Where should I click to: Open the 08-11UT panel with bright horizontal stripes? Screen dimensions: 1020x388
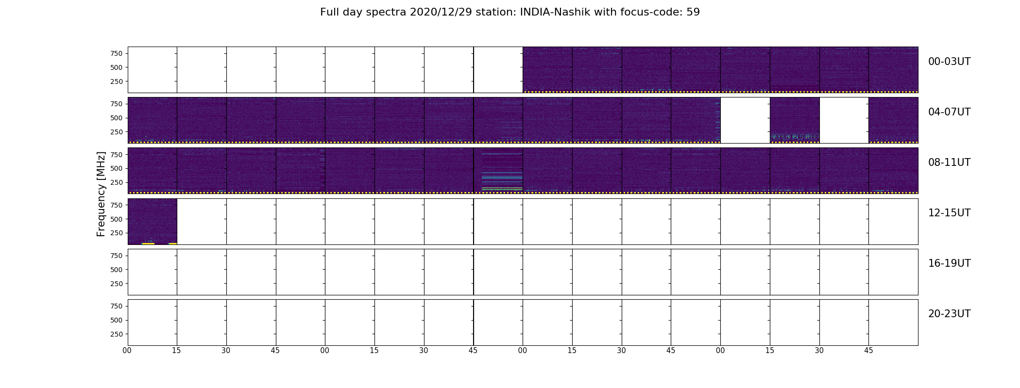tap(498, 171)
